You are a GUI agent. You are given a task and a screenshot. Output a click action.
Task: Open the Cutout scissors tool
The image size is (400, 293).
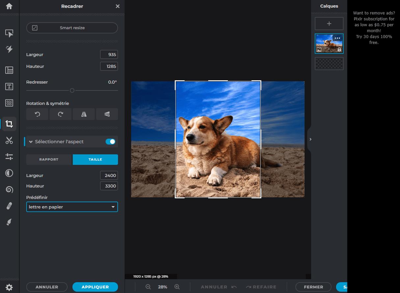[x=9, y=141]
